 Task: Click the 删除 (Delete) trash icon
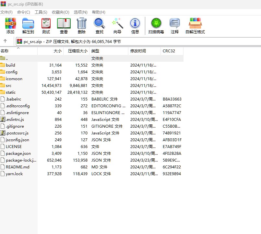pyautogui.click(x=82, y=26)
